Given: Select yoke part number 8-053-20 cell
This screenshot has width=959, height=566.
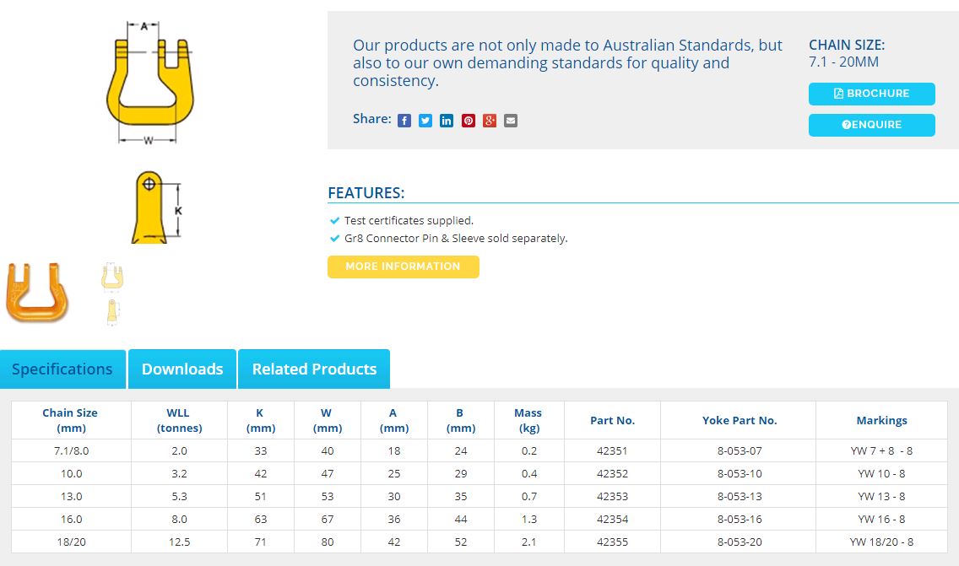Looking at the screenshot, I should 739,542.
